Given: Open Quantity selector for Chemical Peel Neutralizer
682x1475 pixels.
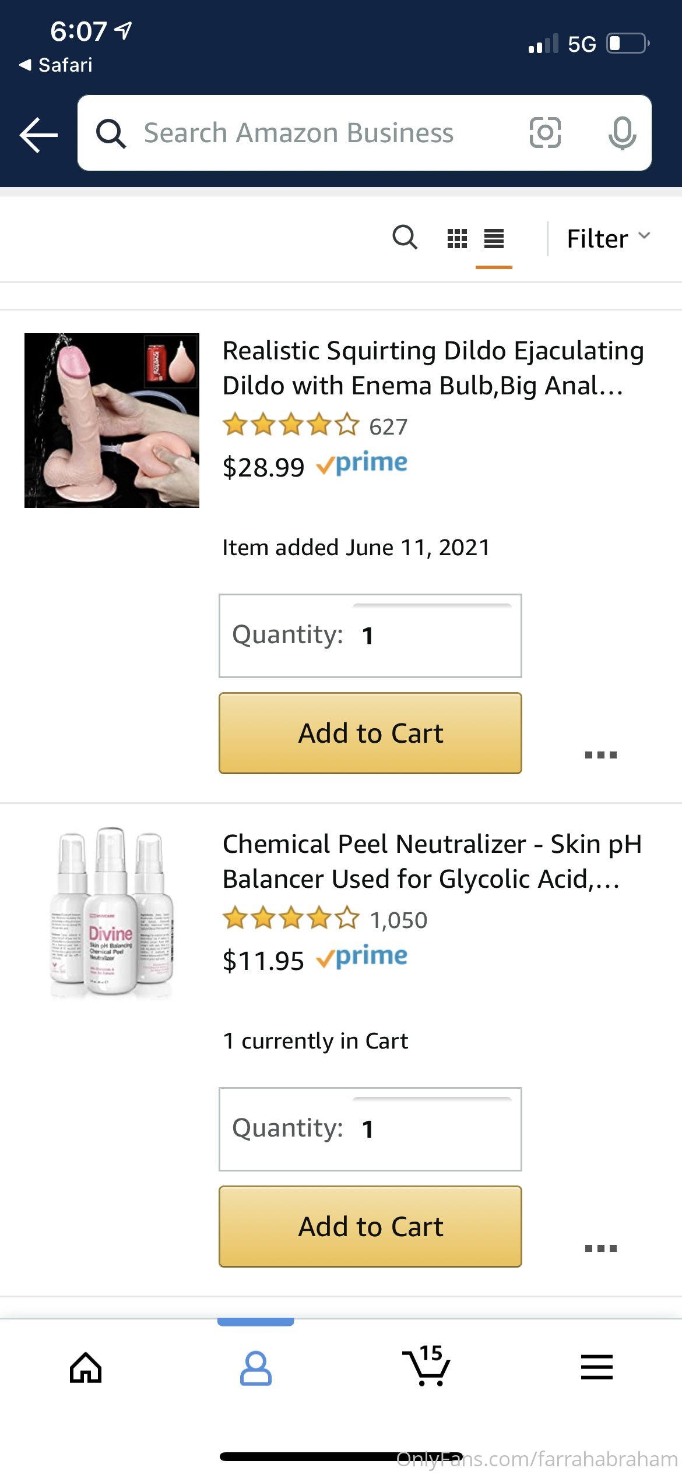Looking at the screenshot, I should point(370,1129).
